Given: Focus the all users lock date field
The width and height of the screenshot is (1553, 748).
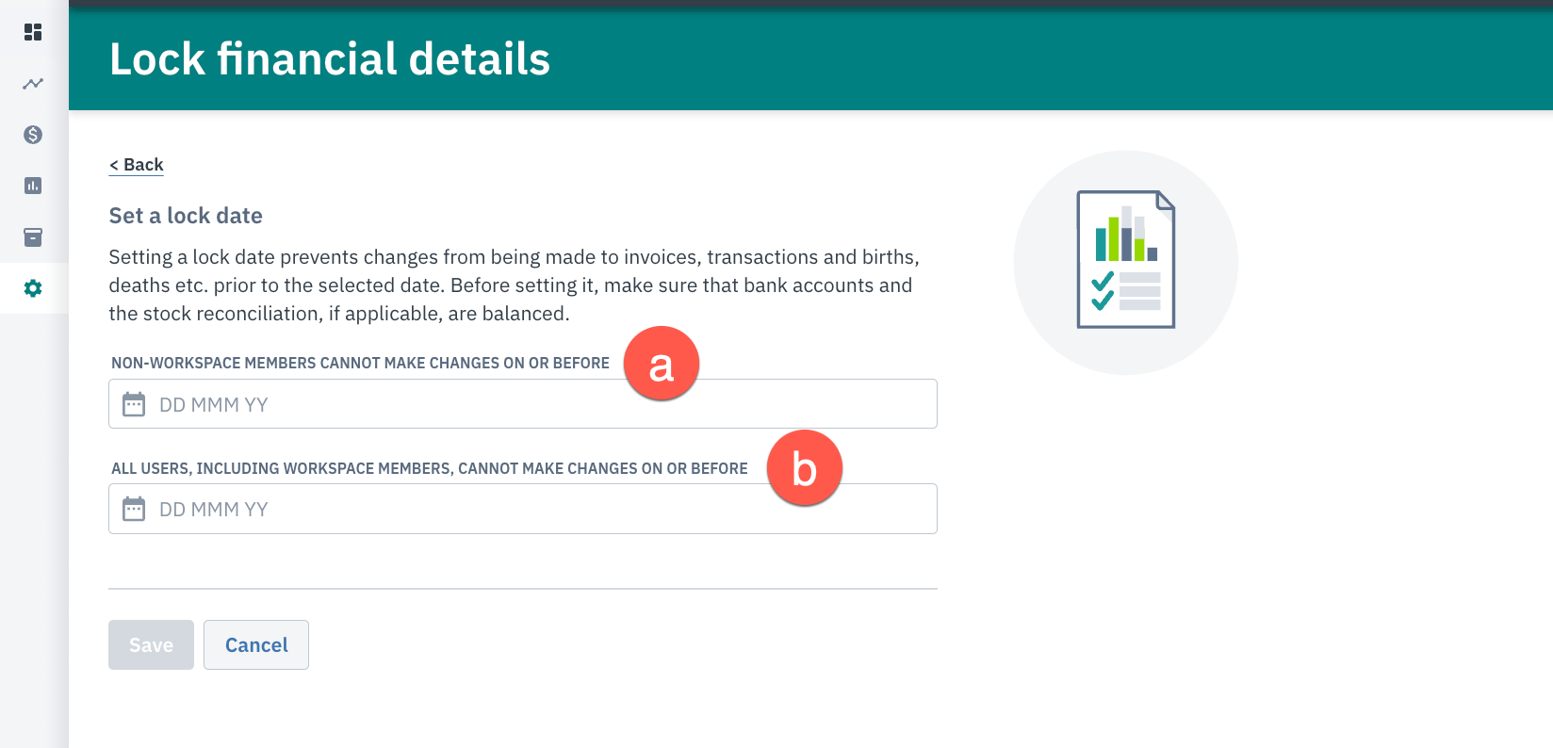Looking at the screenshot, I should pyautogui.click(x=523, y=509).
